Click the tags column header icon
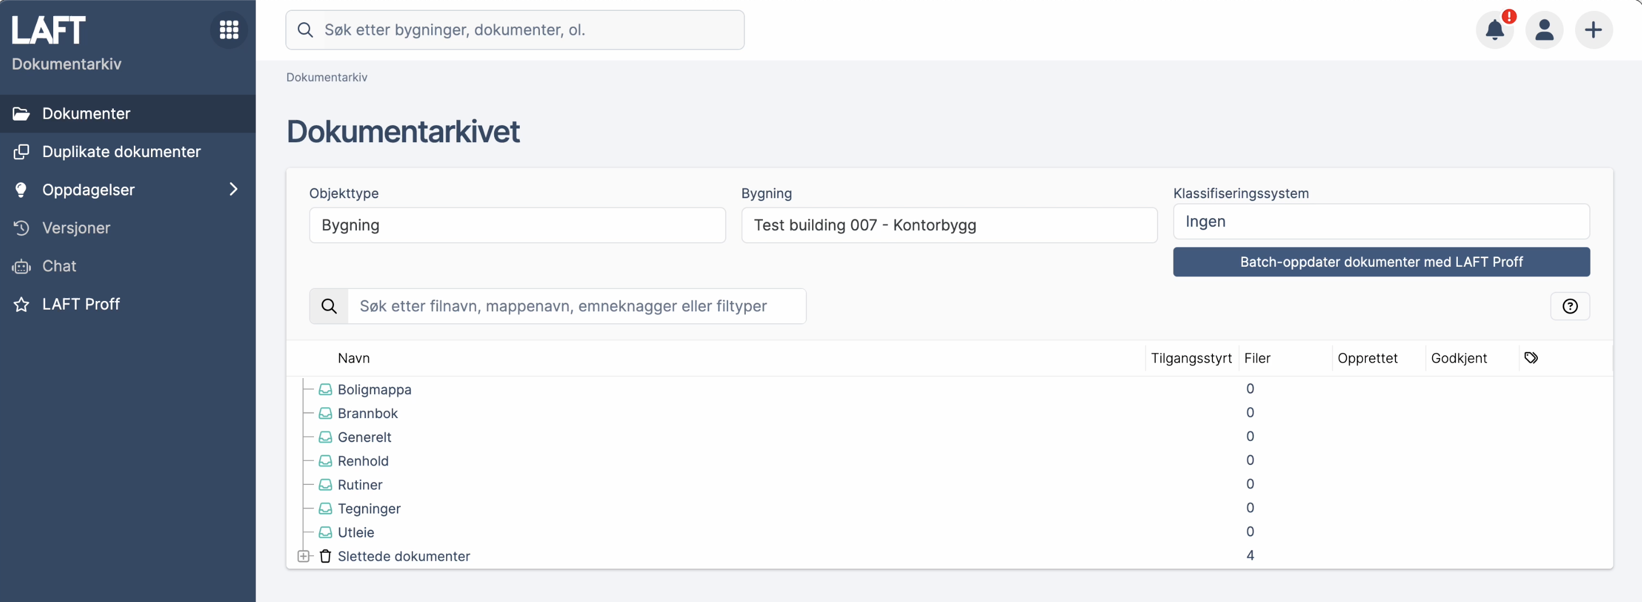1642x602 pixels. click(x=1531, y=358)
